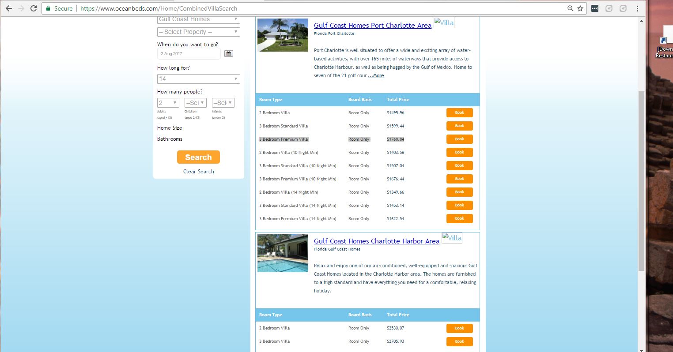Click the browser address bar URL

pos(159,8)
